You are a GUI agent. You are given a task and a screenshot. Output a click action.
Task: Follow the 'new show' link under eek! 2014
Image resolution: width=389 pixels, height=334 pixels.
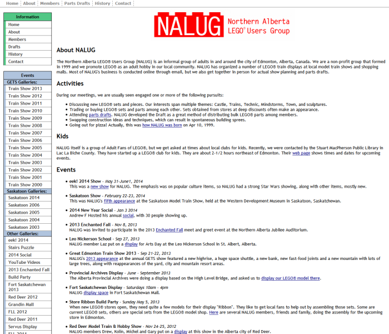pyautogui.click(x=99, y=186)
